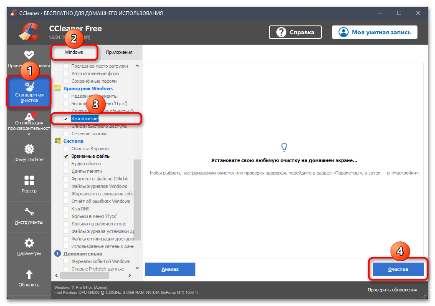Enable Сетевые пароли checkbox

click(x=66, y=134)
